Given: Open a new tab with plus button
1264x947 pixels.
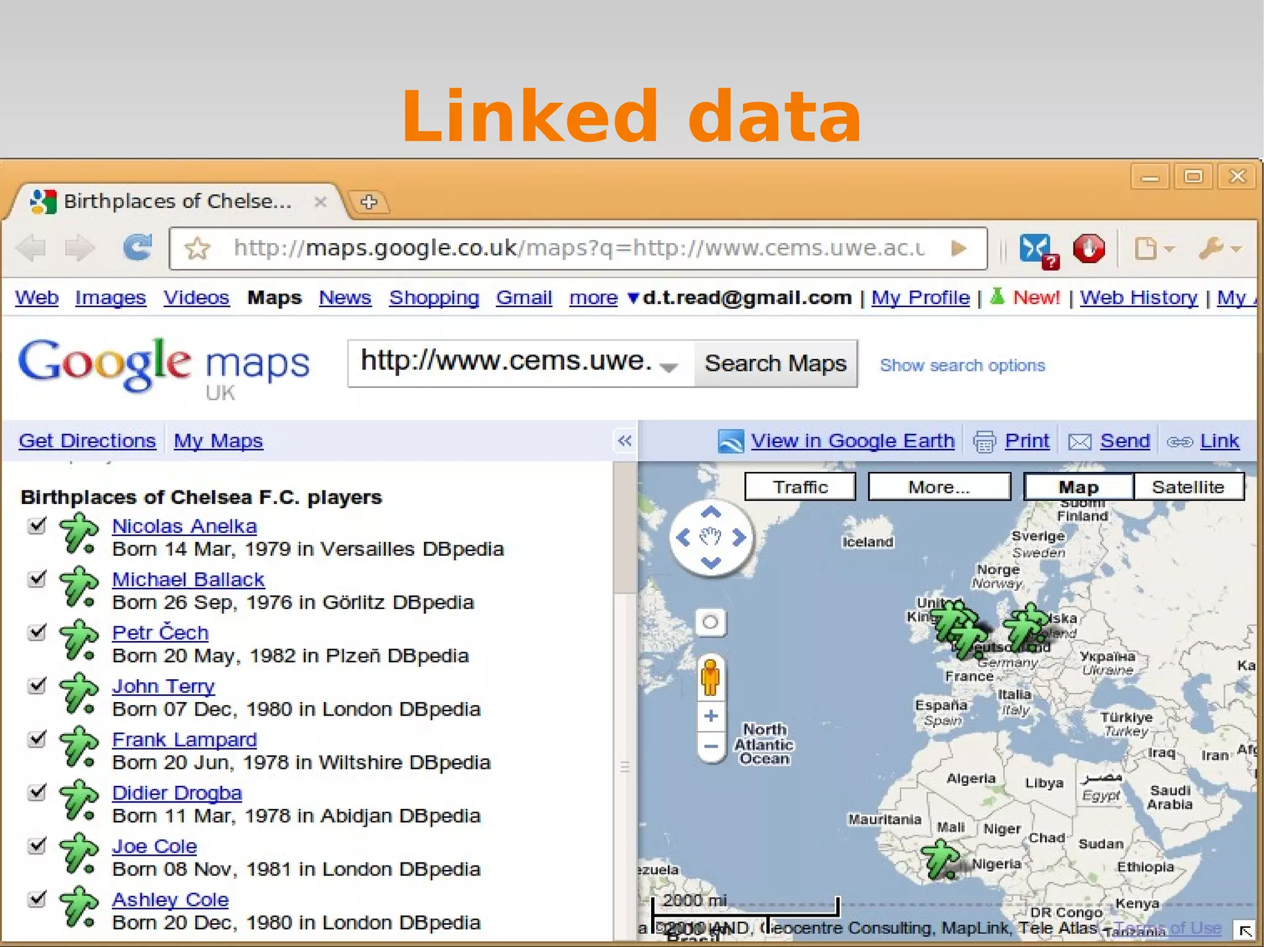Looking at the screenshot, I should tap(369, 202).
